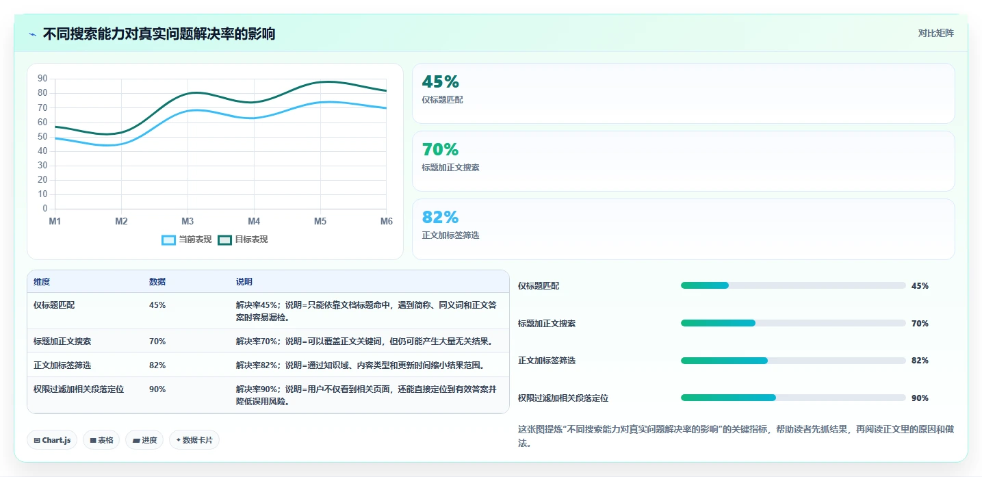The width and height of the screenshot is (982, 477).
Task: Click the summary paragraph starting 这张图提炼
Action: 736,436
